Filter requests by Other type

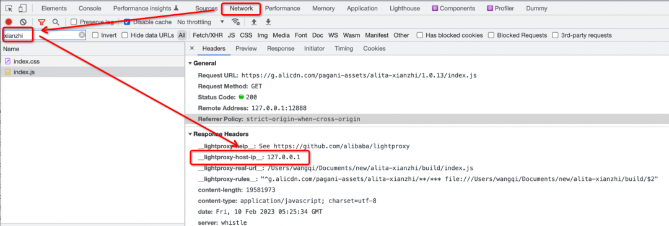[401, 35]
